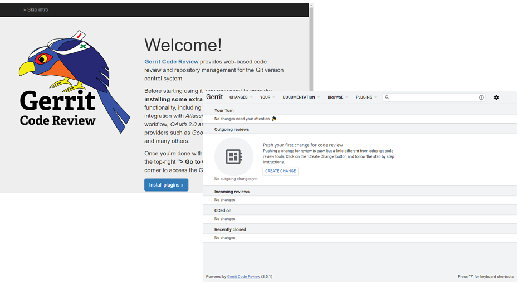The height and width of the screenshot is (284, 518).
Task: Click the outgoing reviews placeholder icon
Action: (234, 156)
